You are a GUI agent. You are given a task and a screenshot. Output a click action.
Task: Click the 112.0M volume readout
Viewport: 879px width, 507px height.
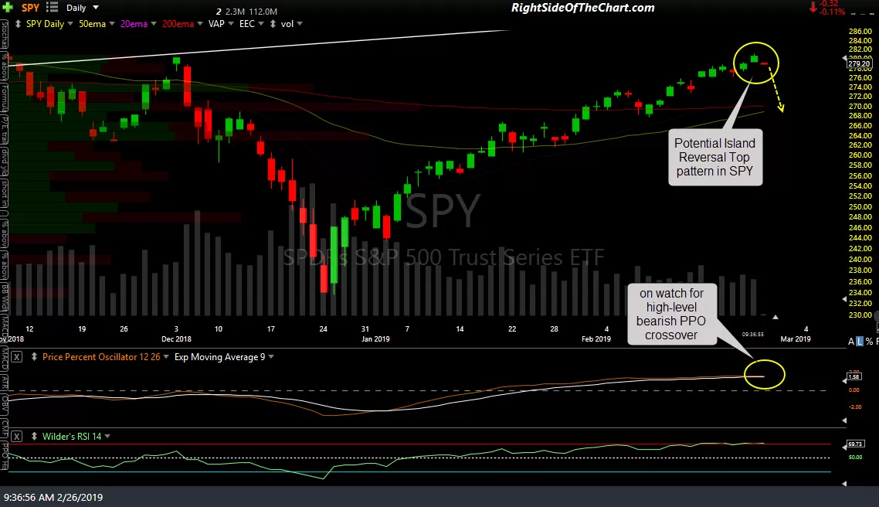263,12
